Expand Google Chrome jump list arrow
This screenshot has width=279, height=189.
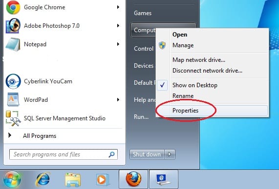click(x=118, y=7)
